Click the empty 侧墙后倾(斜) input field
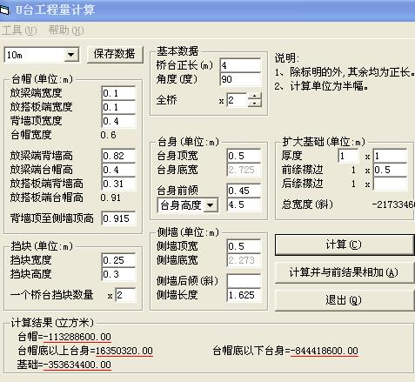 244,281
